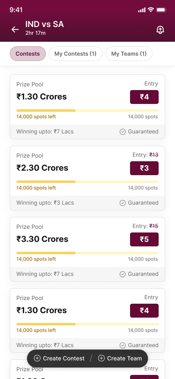175x379 pixels.
Task: Open the My Teams (1) tab
Action: pos(129,54)
